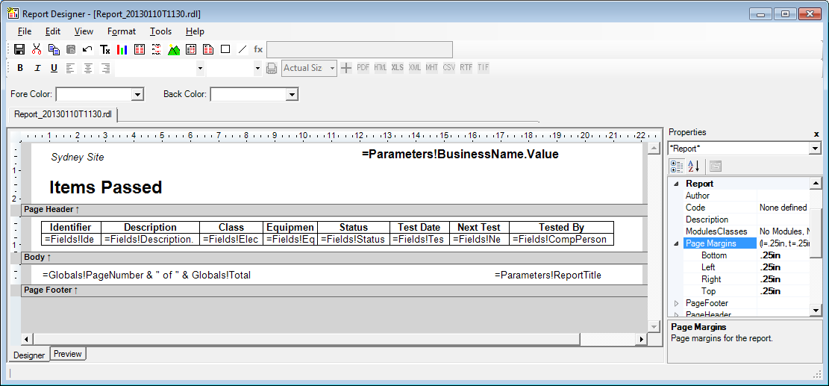Toggle Bold formatting
829x386 pixels.
[x=19, y=68]
